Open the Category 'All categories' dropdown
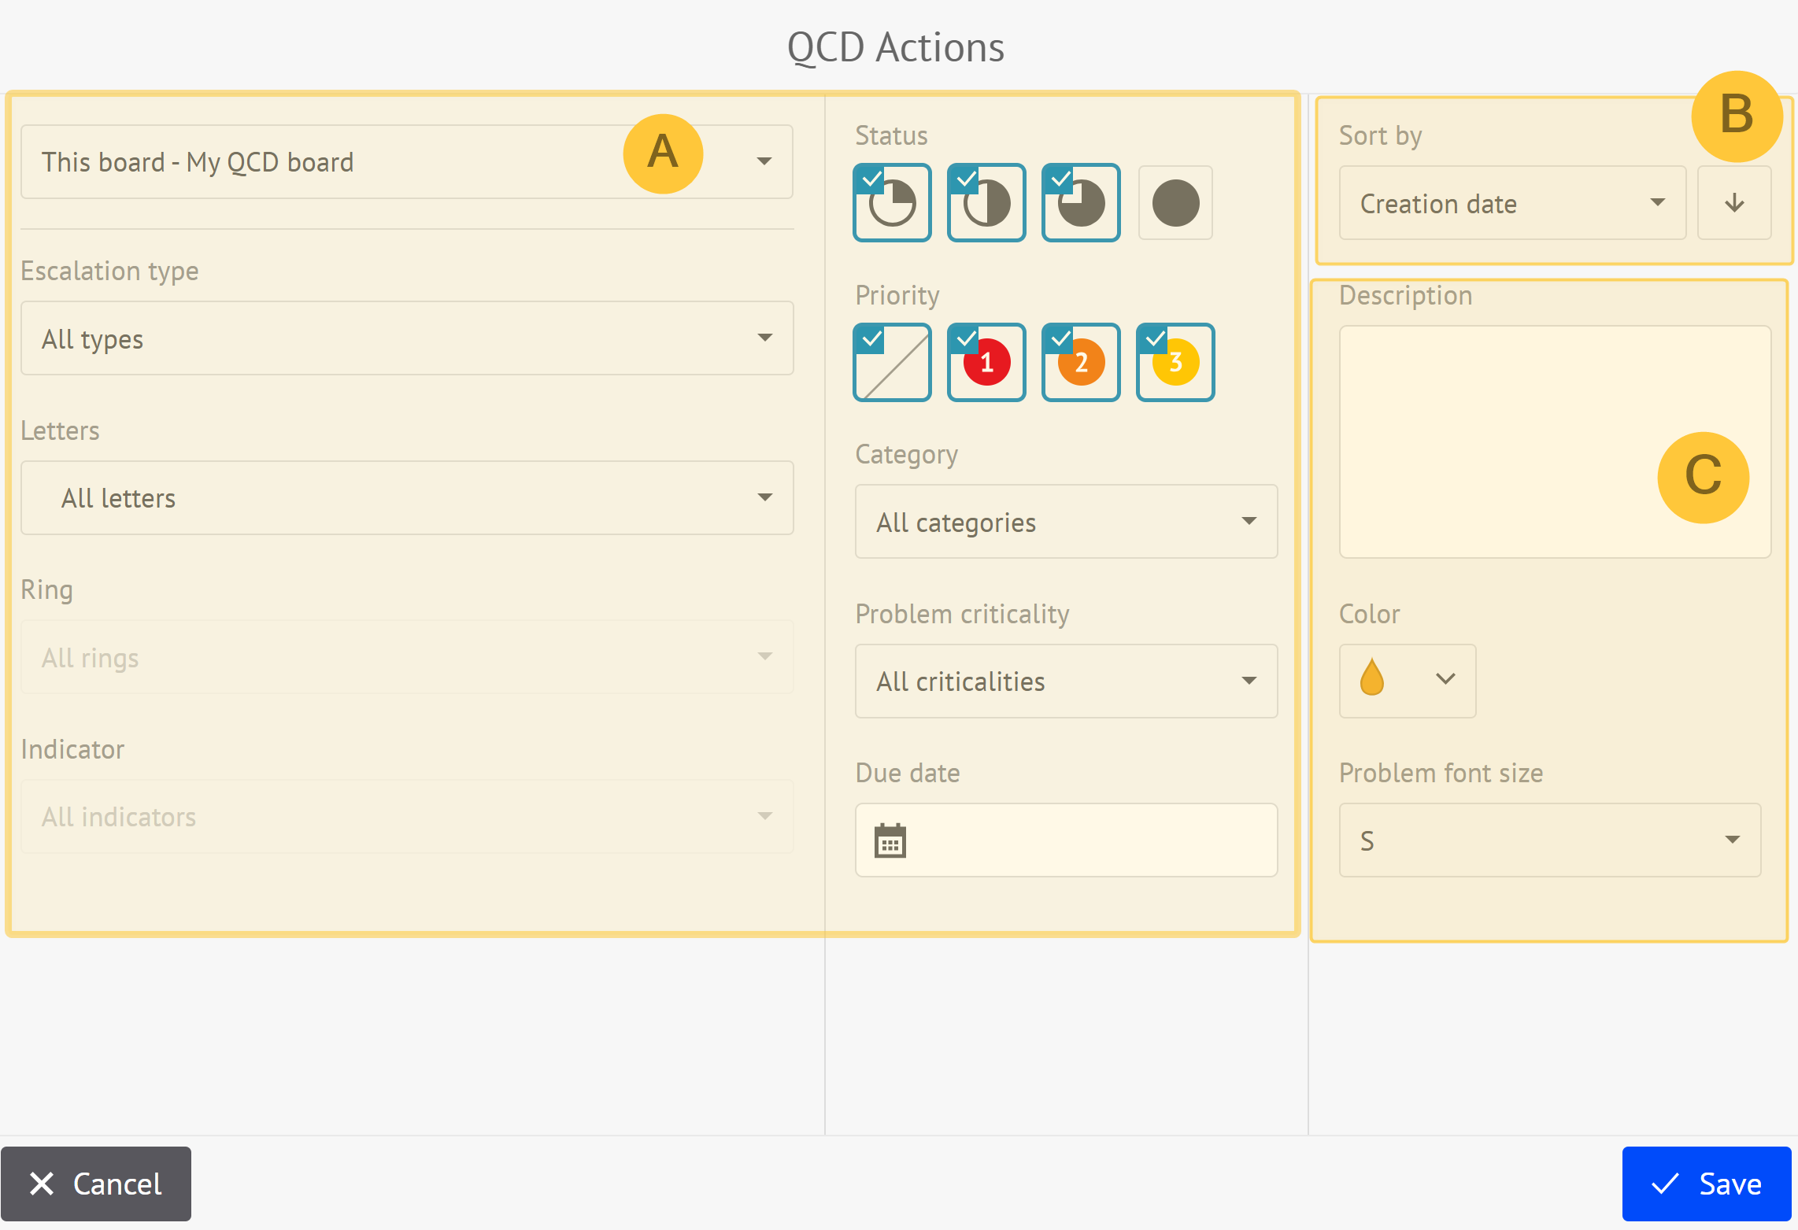 coord(1067,522)
